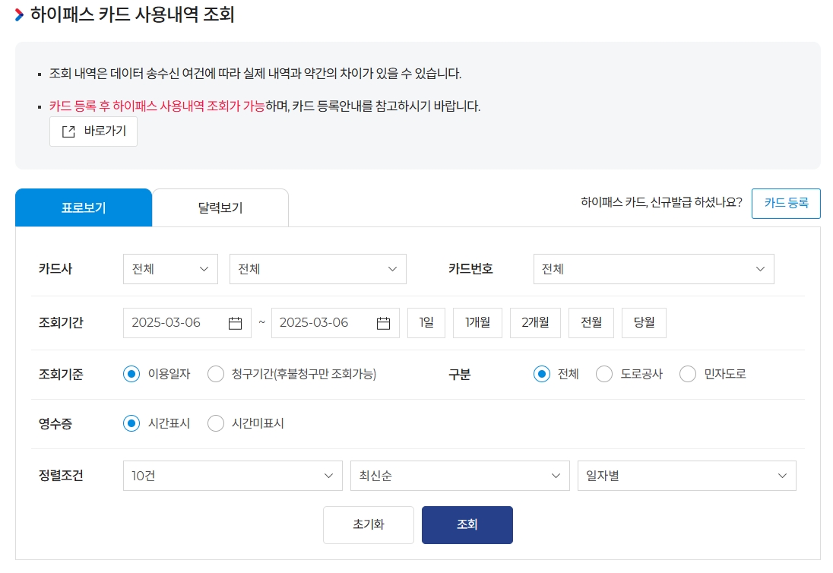Select the 당월 period shortcut
This screenshot has width=833, height=573.
click(644, 322)
